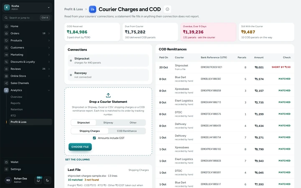Open the Home menu item

point(27,26)
